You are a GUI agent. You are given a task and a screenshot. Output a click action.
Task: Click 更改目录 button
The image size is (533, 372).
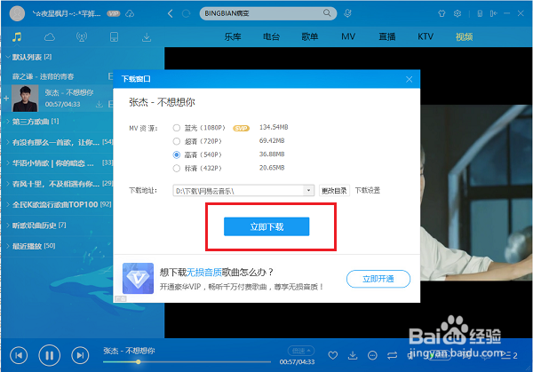click(334, 191)
